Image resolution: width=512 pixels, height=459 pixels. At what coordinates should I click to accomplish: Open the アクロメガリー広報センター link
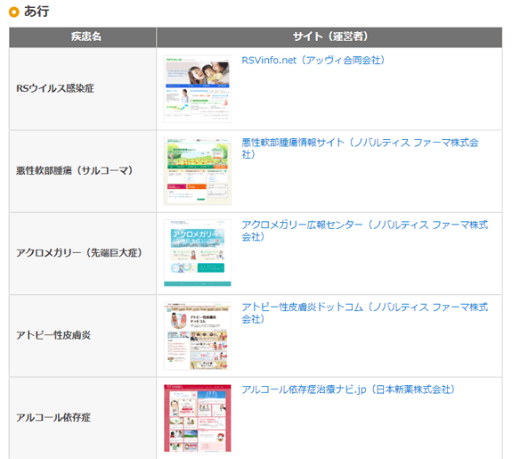point(364,231)
